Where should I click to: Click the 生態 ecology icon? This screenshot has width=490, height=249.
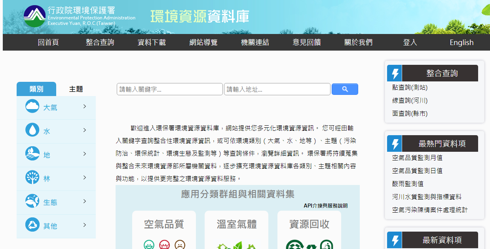(x=32, y=201)
